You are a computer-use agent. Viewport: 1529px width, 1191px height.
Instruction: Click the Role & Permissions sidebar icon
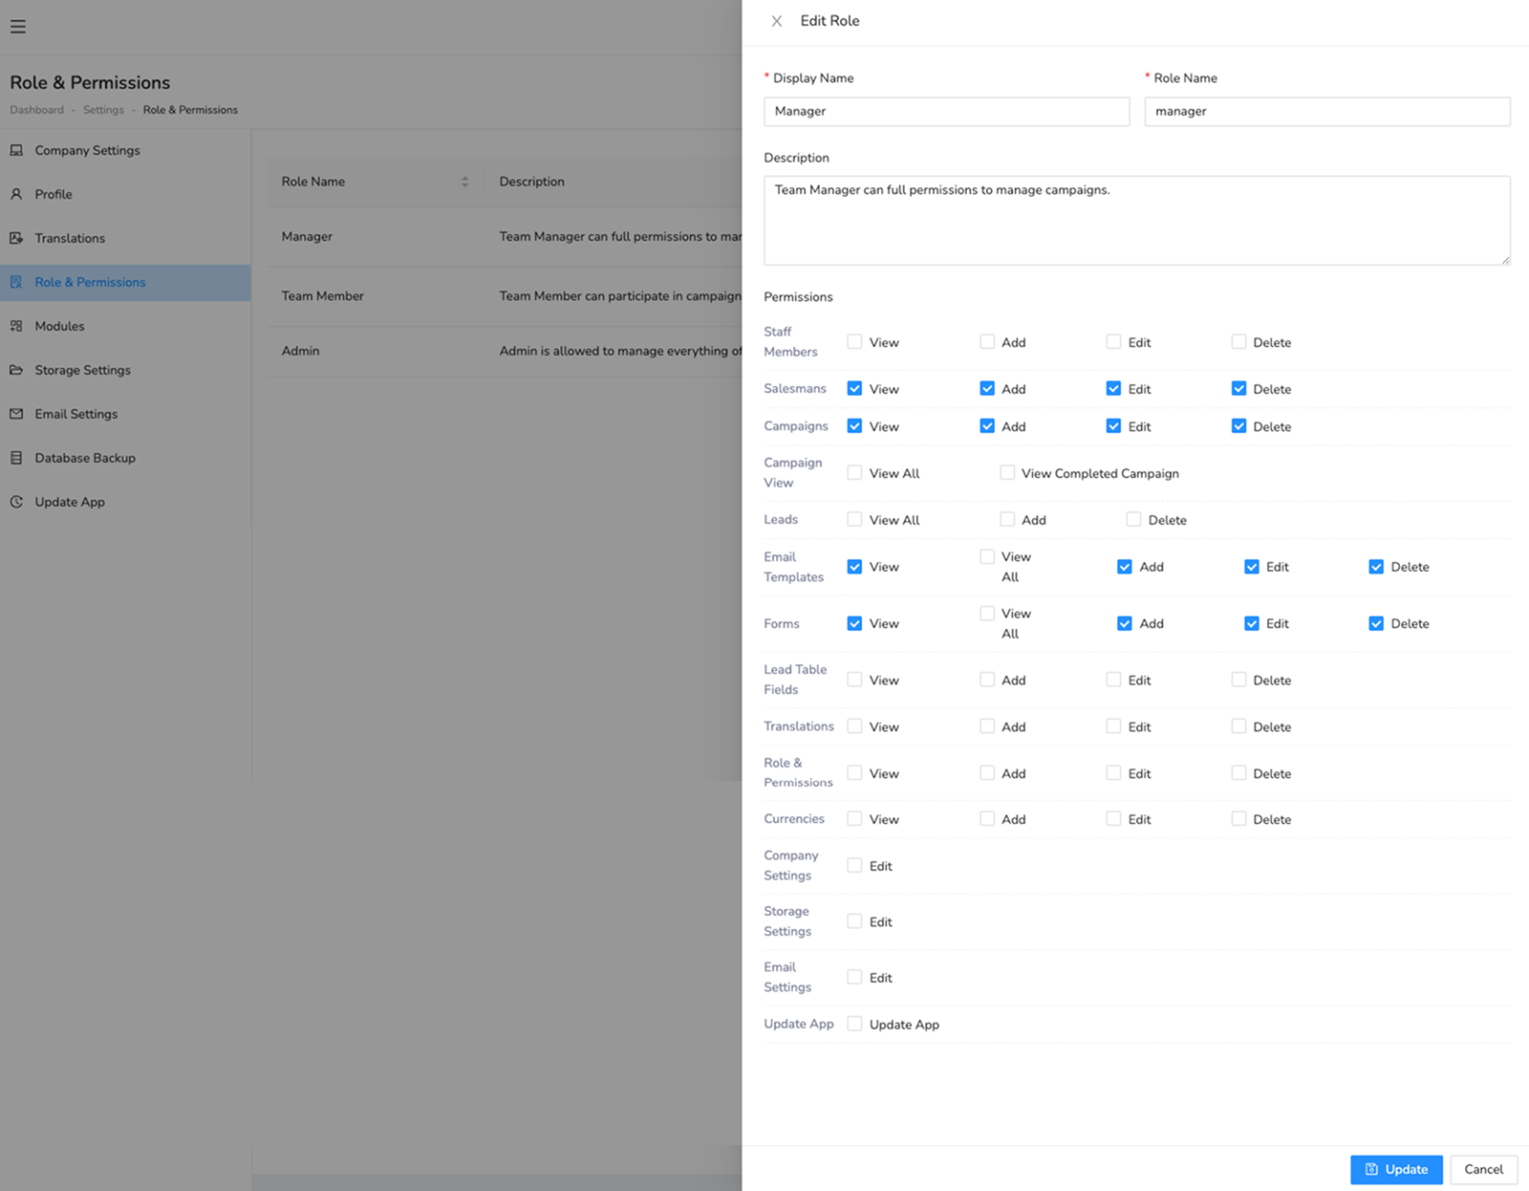tap(16, 282)
